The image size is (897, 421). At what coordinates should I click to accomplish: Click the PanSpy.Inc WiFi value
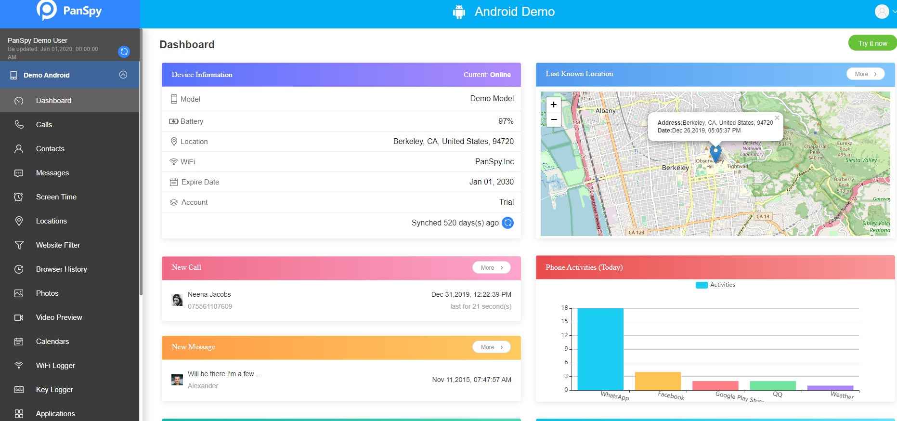(494, 161)
